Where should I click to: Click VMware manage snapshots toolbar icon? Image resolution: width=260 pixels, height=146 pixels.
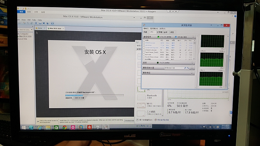point(31,23)
